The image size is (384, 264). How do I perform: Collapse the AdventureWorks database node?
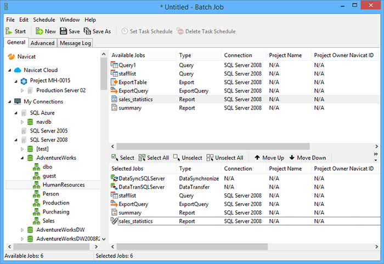click(x=22, y=158)
